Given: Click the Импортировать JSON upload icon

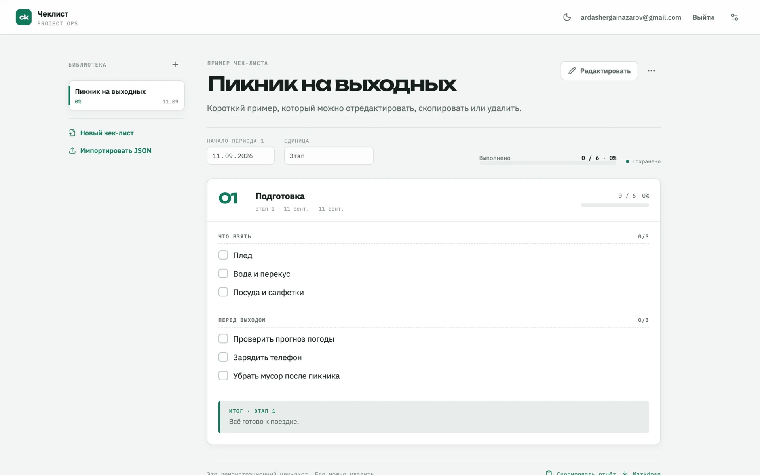Looking at the screenshot, I should 72,150.
